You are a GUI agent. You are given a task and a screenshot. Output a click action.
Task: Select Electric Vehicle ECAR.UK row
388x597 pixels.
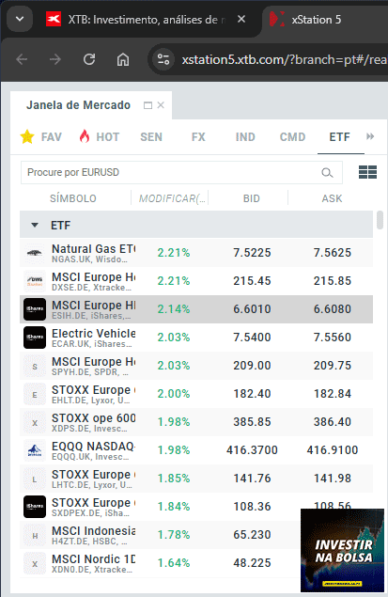click(196, 338)
